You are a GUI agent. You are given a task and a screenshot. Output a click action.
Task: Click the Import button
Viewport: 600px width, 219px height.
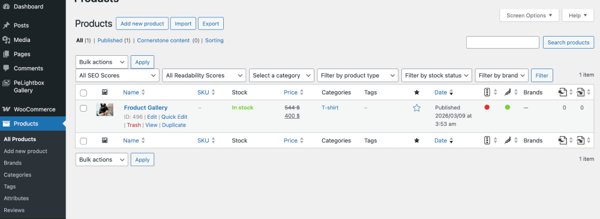pyautogui.click(x=183, y=23)
